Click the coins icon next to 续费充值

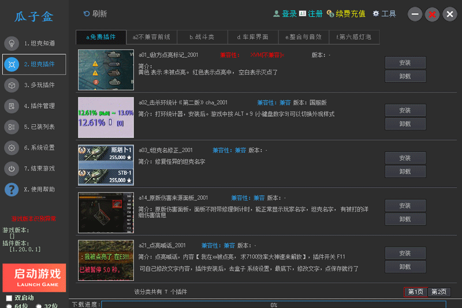coord(330,13)
